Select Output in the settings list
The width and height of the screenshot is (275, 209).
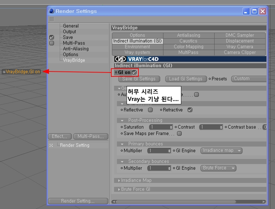(69, 32)
